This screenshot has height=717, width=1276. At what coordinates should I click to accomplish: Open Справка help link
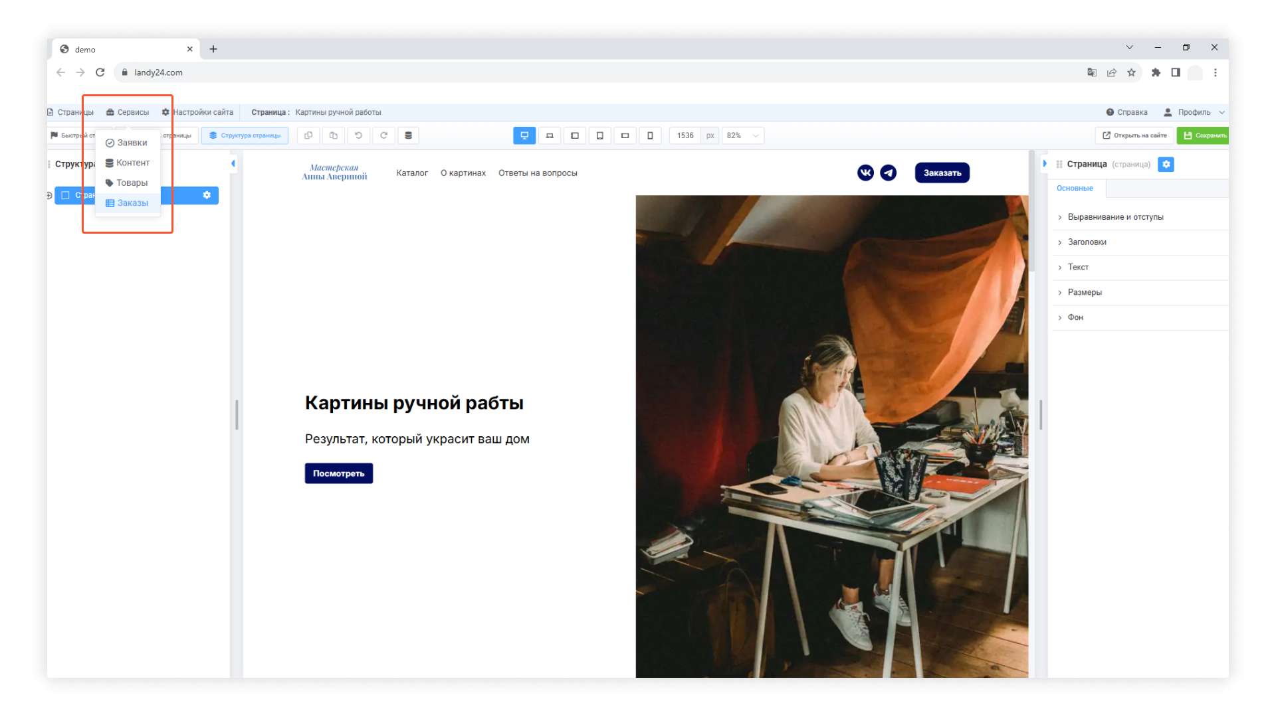tap(1127, 112)
